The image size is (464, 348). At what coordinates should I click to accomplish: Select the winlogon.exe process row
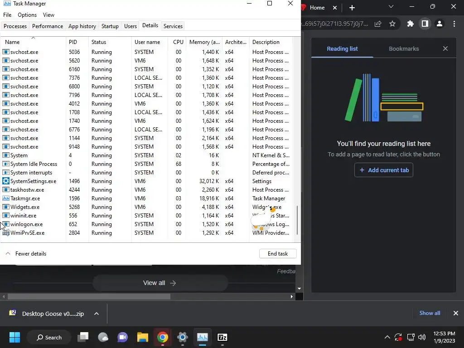point(146,224)
